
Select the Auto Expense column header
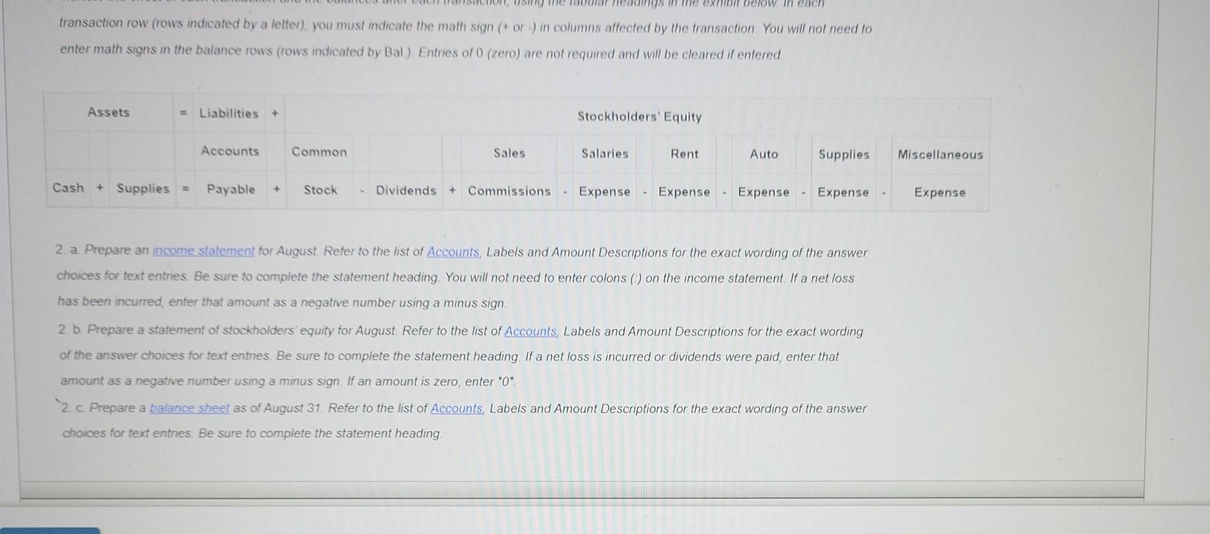(764, 173)
